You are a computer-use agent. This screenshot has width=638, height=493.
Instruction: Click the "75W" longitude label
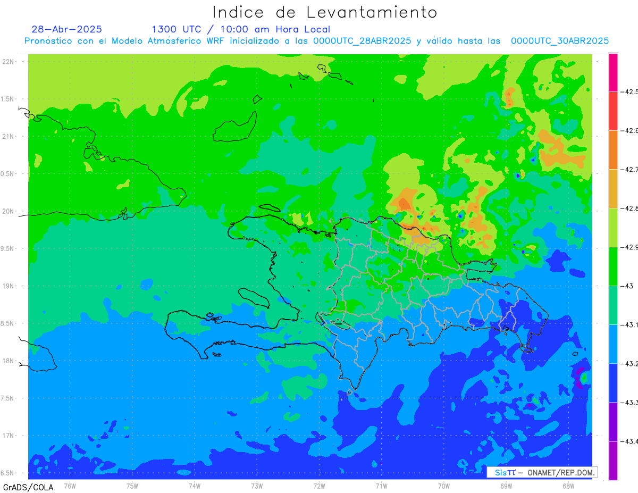pos(132,486)
